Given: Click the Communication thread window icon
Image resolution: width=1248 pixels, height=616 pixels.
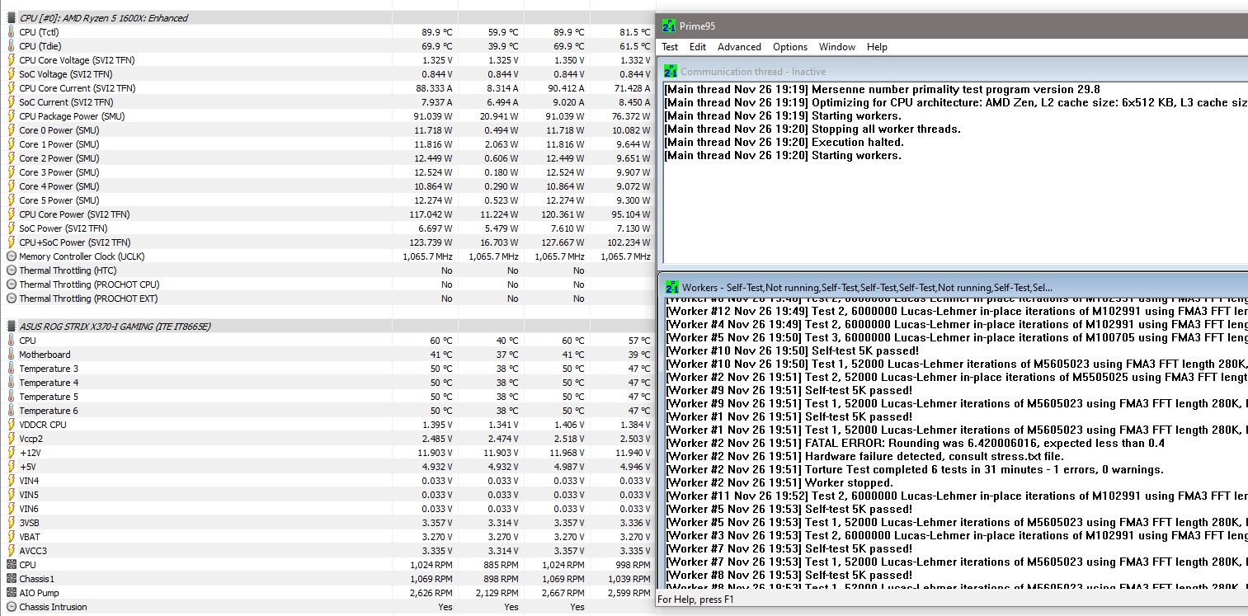Looking at the screenshot, I should 671,71.
